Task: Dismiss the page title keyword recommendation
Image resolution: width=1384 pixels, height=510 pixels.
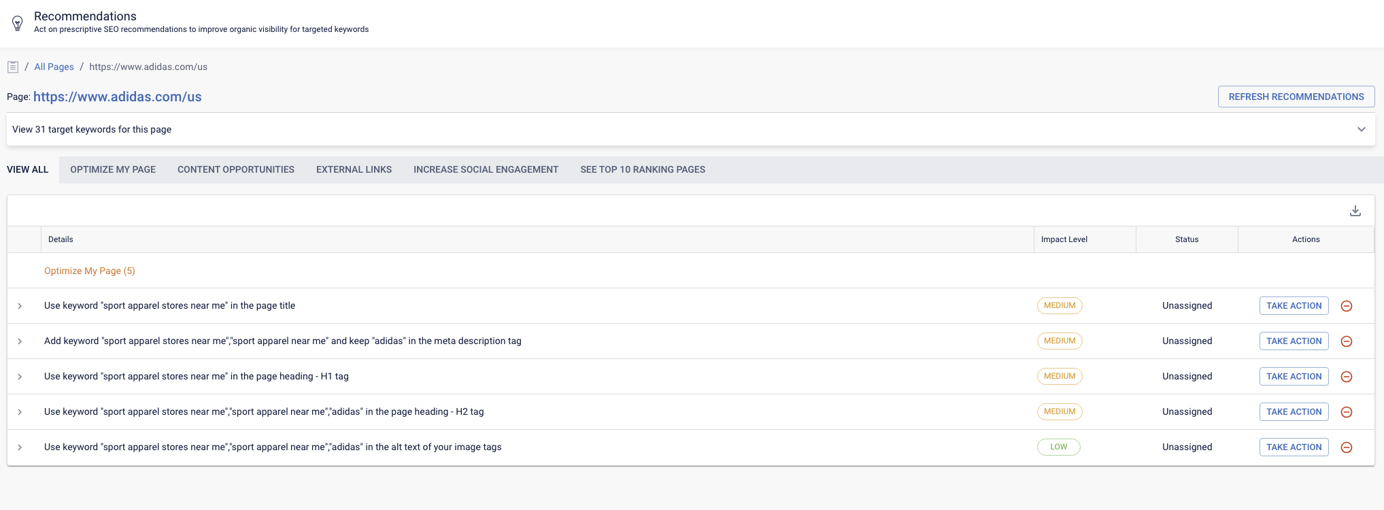Action: coord(1346,306)
